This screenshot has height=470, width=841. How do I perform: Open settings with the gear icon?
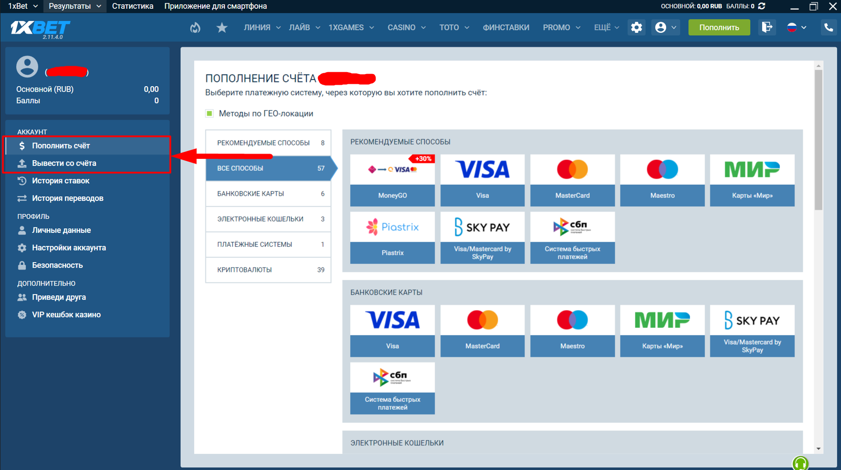[x=636, y=28]
